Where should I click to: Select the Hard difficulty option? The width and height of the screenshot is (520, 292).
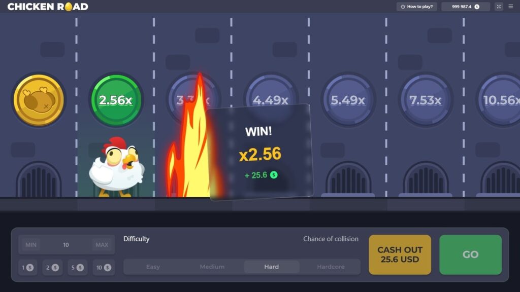[x=271, y=267]
